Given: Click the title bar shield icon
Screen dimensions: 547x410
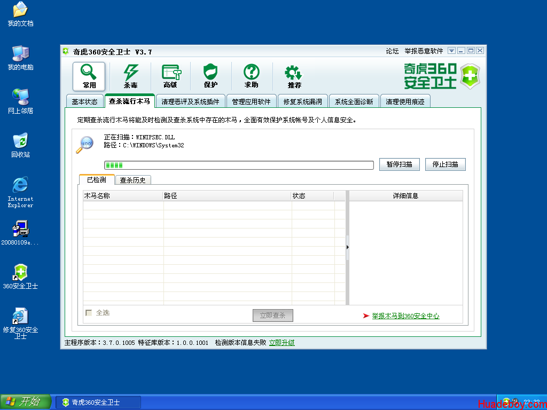Looking at the screenshot, I should click(x=66, y=52).
